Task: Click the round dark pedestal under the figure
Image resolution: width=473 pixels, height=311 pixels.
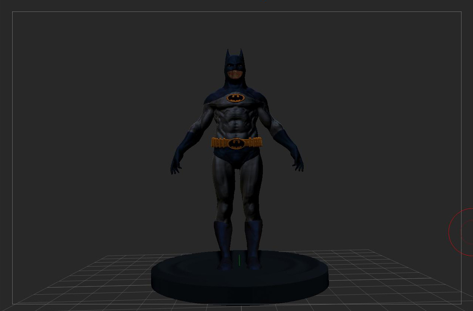Action: pyautogui.click(x=240, y=278)
